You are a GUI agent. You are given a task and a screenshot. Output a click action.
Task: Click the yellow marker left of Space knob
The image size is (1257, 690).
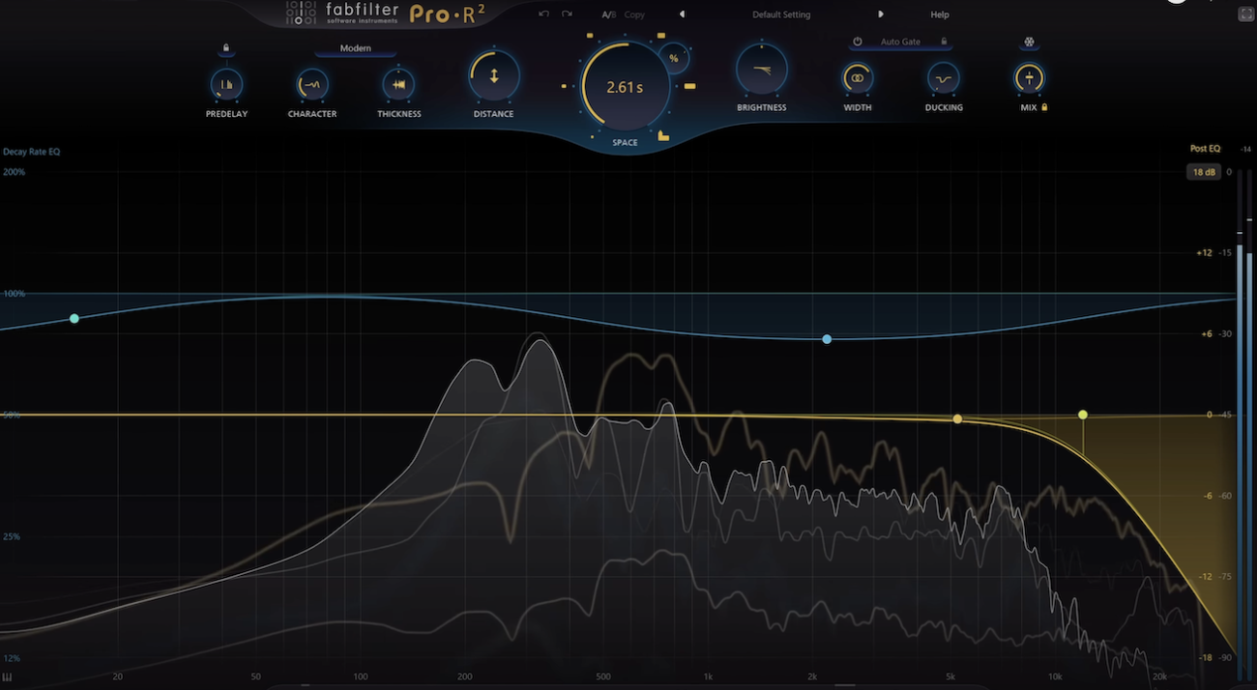[564, 87]
